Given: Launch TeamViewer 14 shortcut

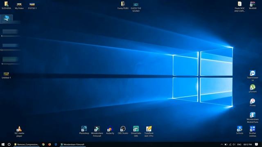Looking at the screenshot, I should pos(253,76).
